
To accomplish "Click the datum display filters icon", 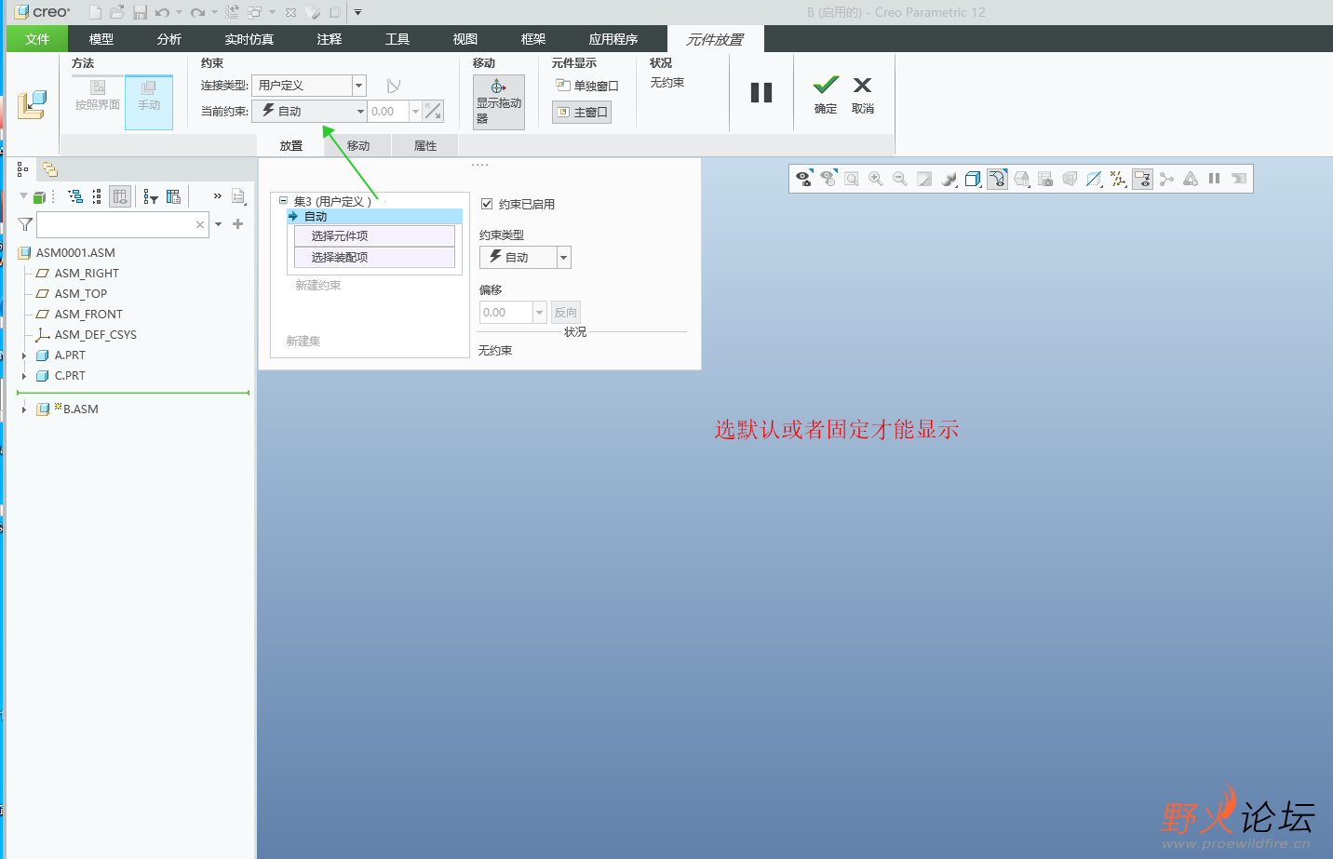I will pyautogui.click(x=1117, y=179).
